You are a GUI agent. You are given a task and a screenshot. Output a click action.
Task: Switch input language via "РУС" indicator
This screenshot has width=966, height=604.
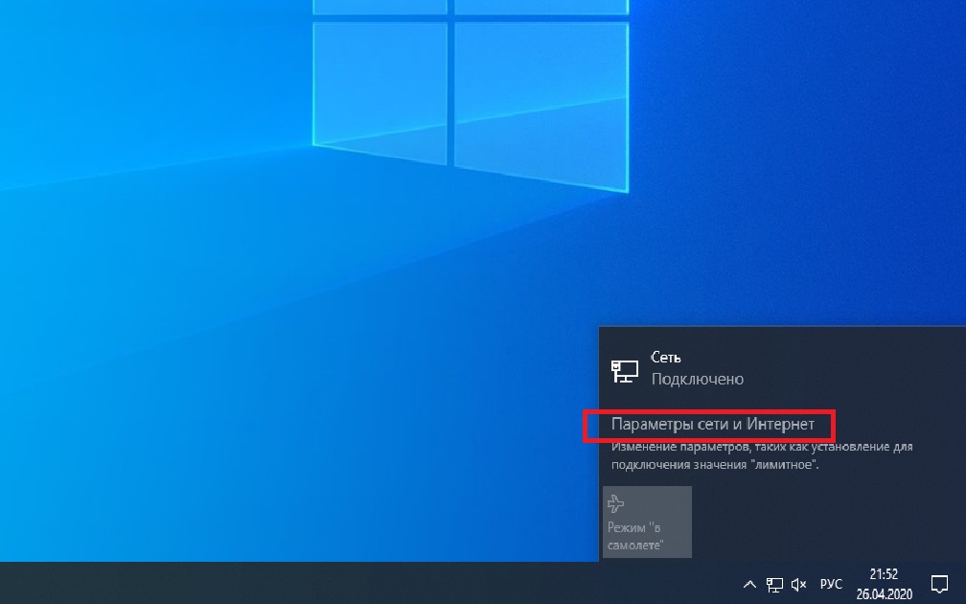(831, 584)
